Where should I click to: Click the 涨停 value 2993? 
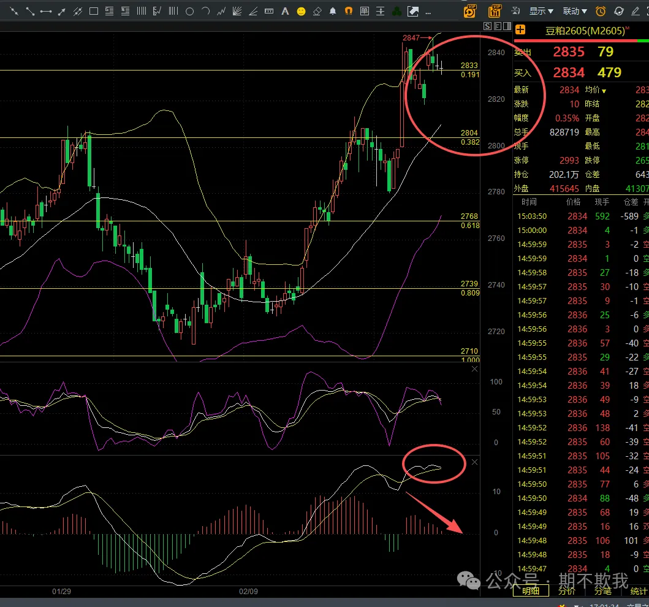pyautogui.click(x=569, y=160)
